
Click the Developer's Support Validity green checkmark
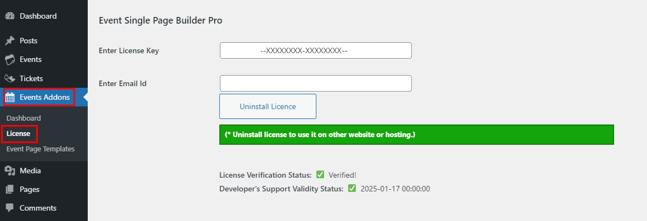coord(352,189)
